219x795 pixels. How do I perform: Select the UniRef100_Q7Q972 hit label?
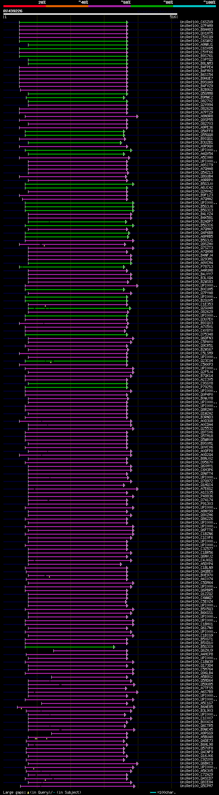point(196,481)
